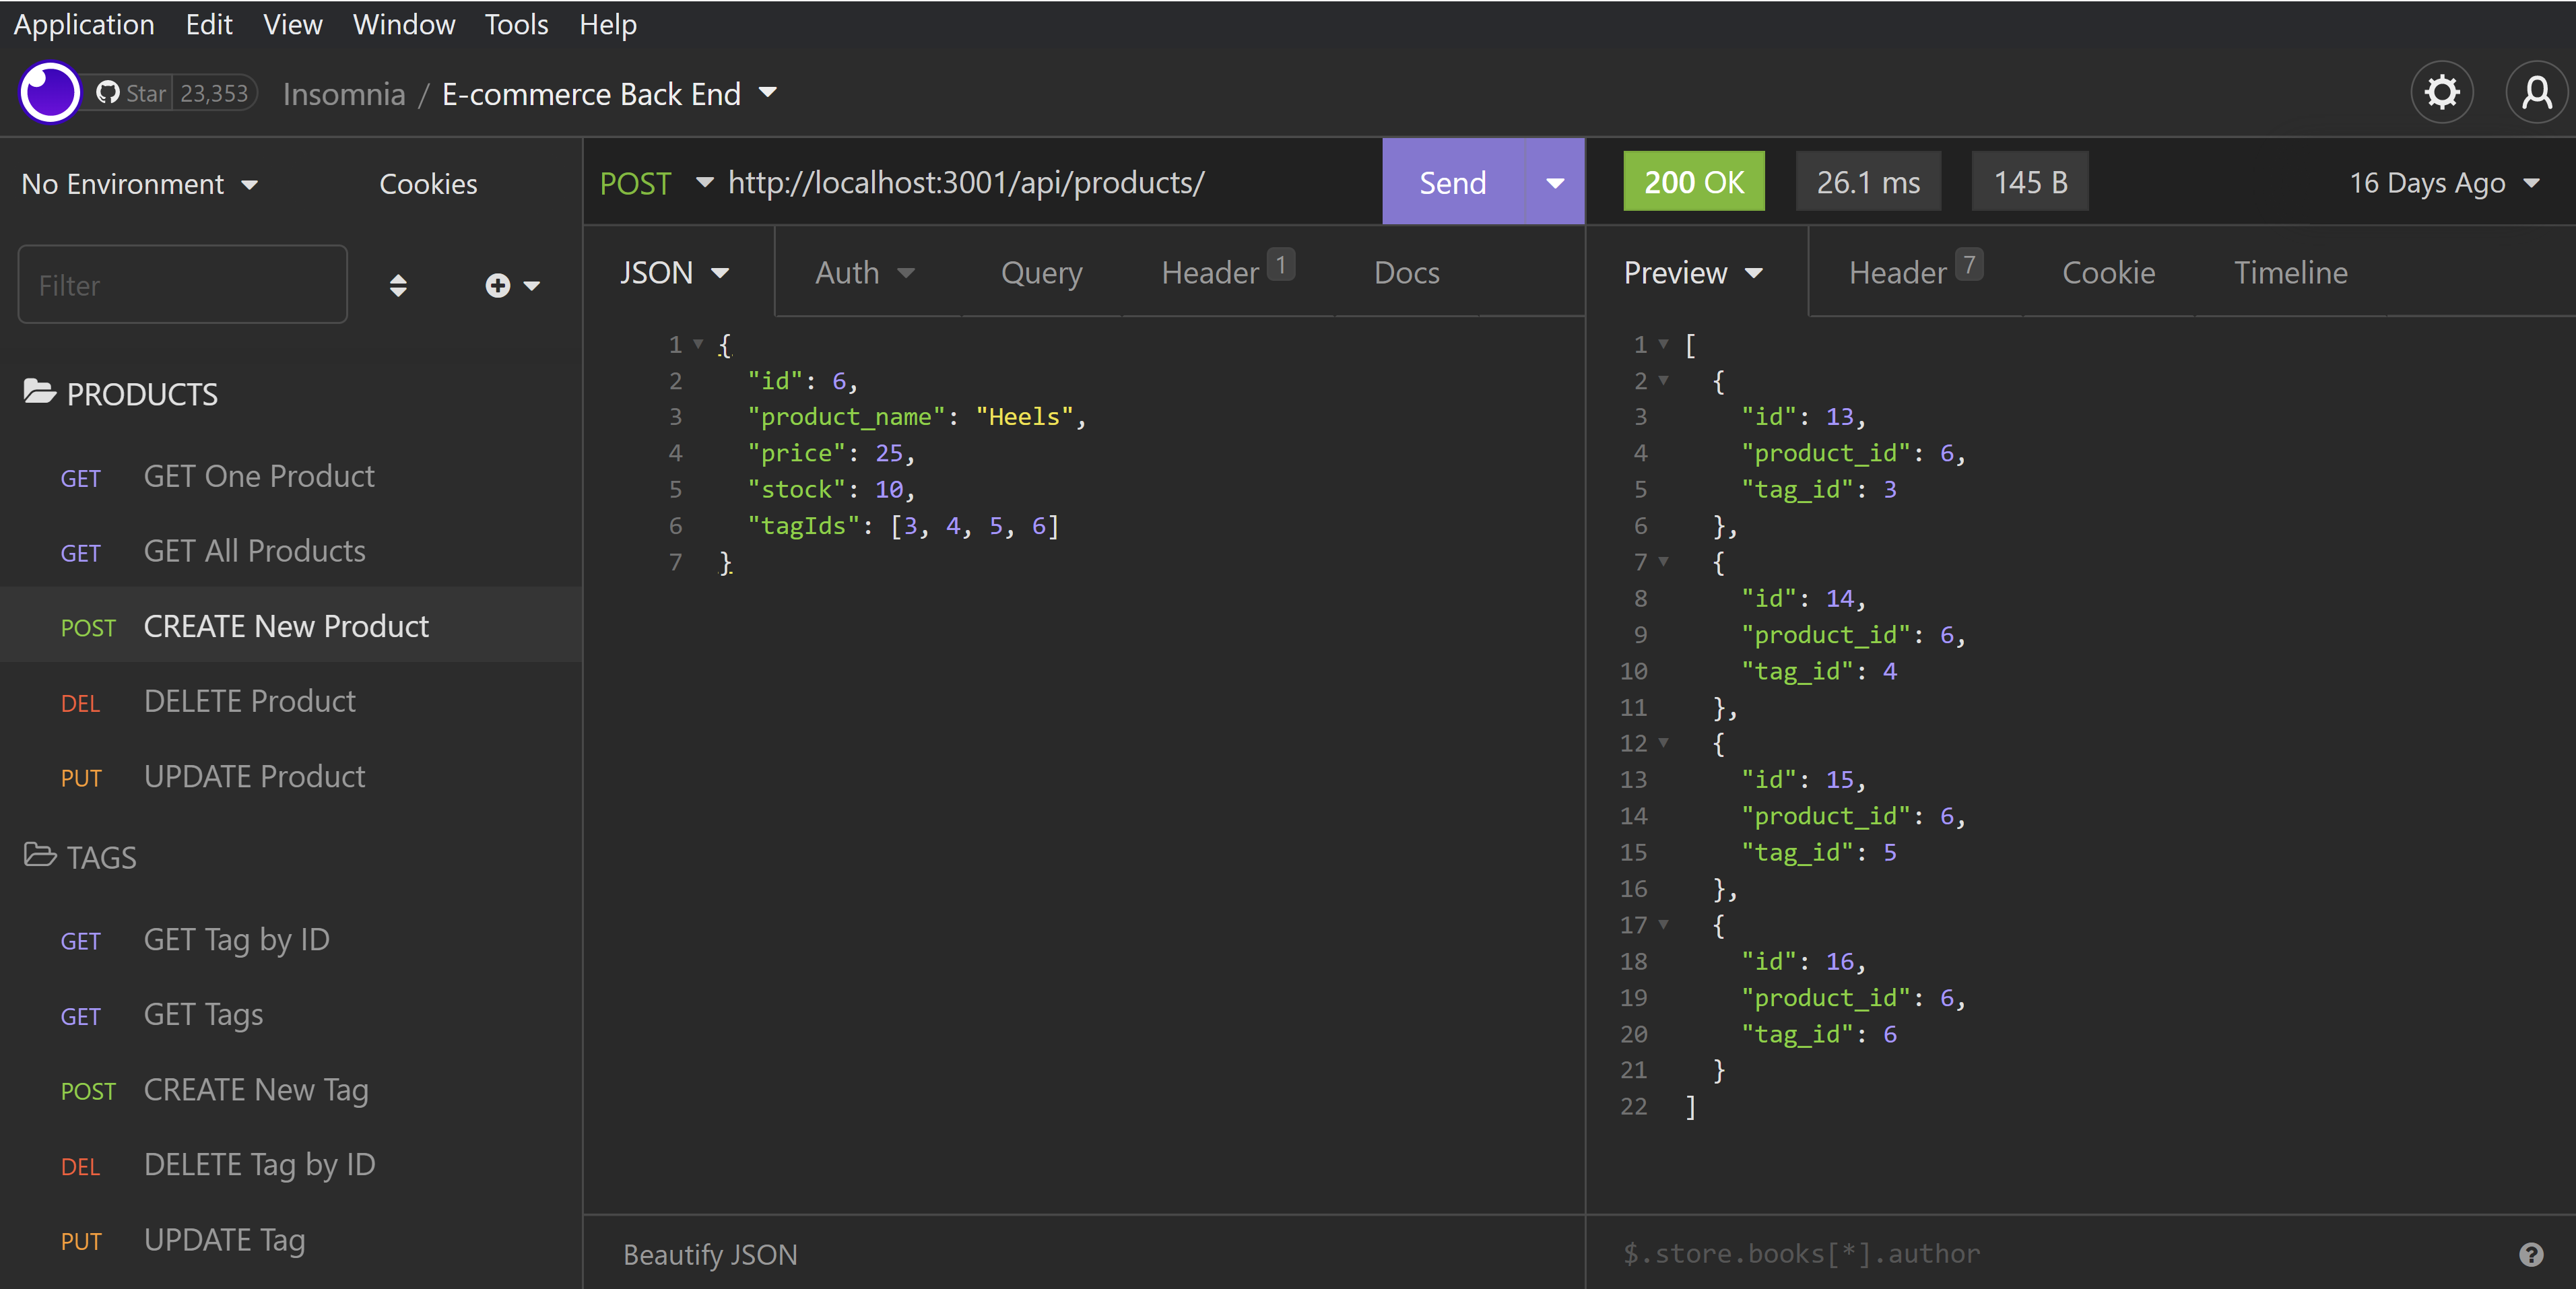
Task: Expand the TAGS folder
Action: (80, 857)
